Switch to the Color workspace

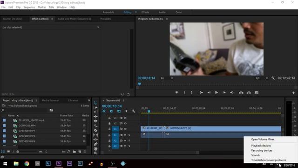click(178, 12)
